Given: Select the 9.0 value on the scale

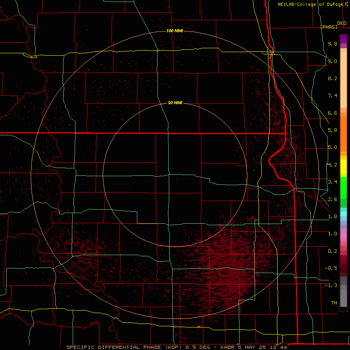Looking at the screenshot, I should tap(332, 61).
